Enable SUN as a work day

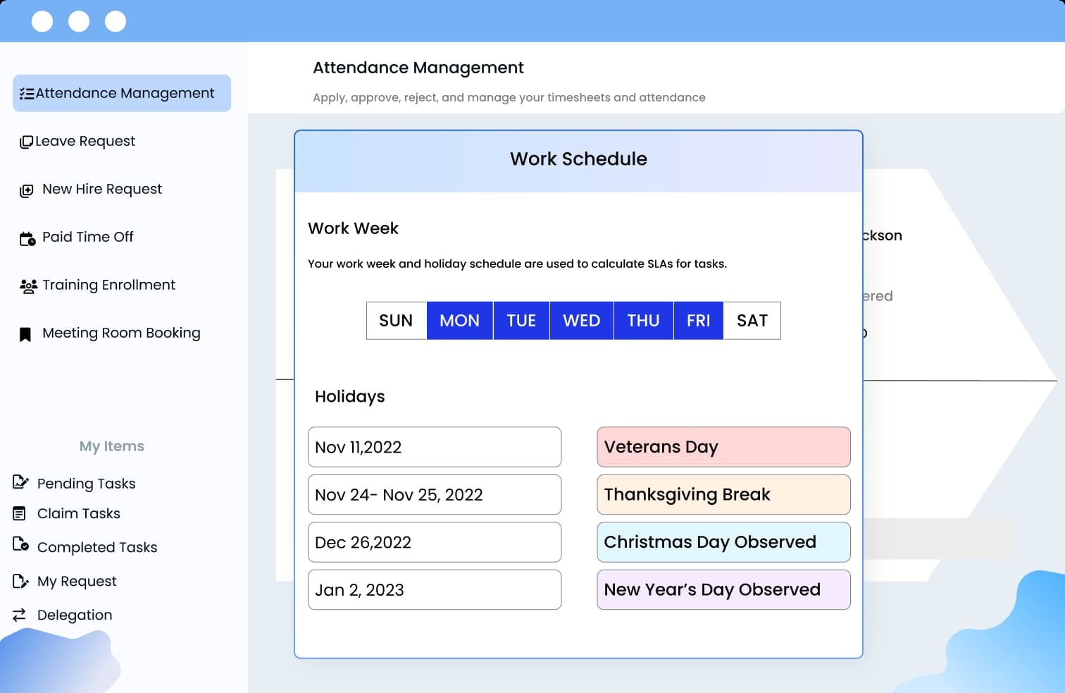tap(396, 321)
